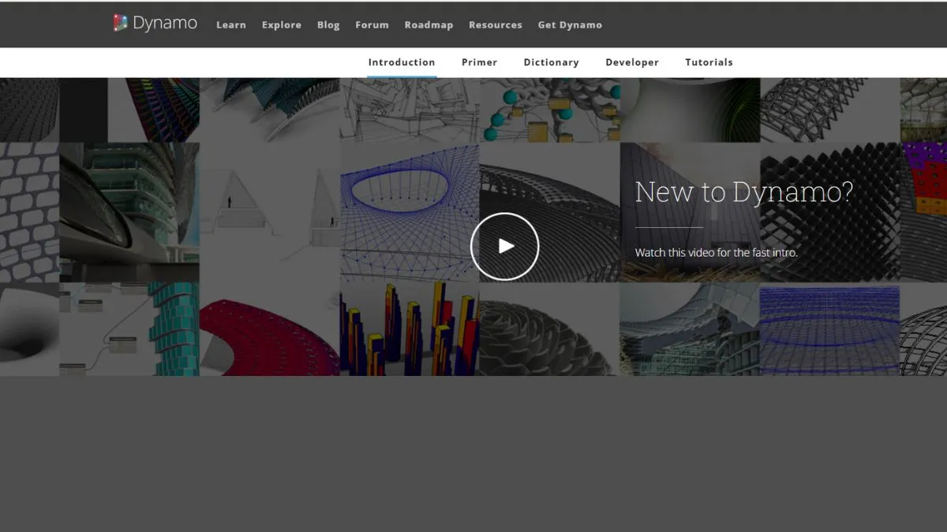The image size is (947, 532).
Task: Open the Resources menu item
Action: pyautogui.click(x=496, y=25)
